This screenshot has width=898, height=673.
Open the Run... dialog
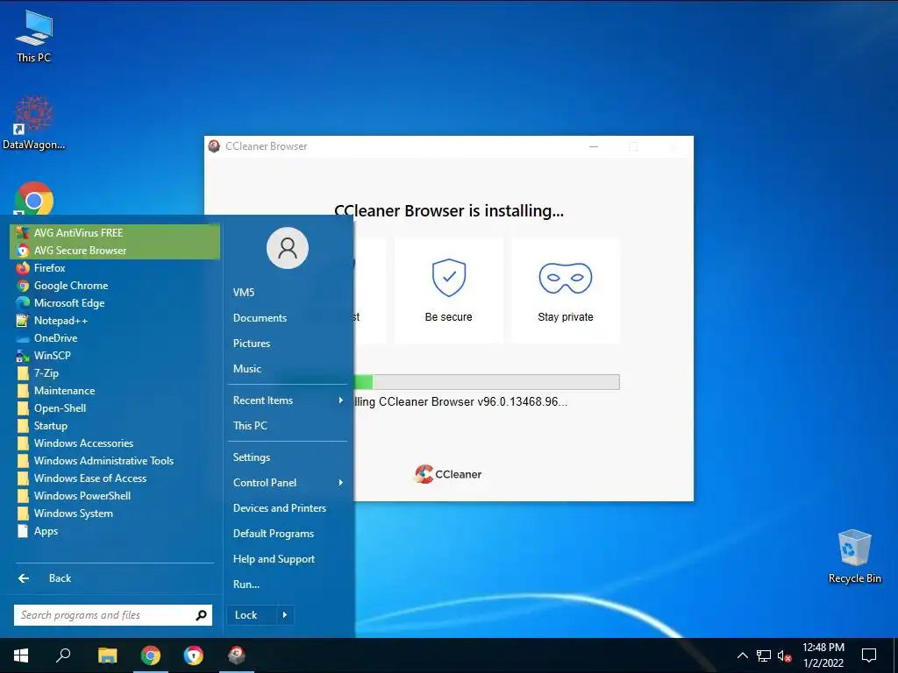(288, 584)
